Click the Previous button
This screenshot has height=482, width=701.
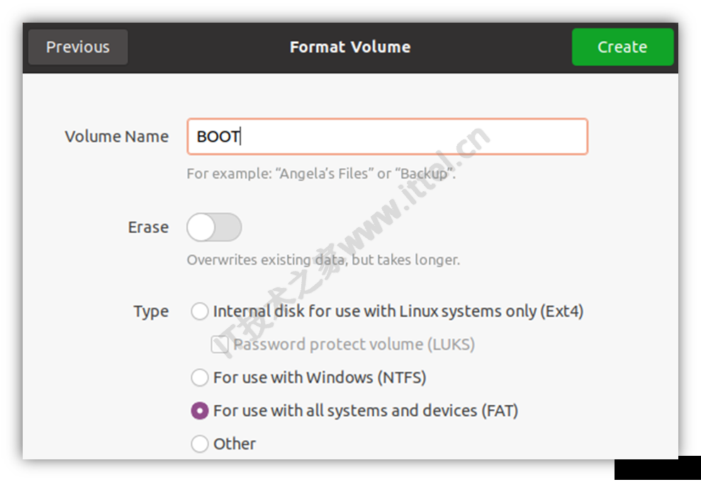tap(78, 47)
